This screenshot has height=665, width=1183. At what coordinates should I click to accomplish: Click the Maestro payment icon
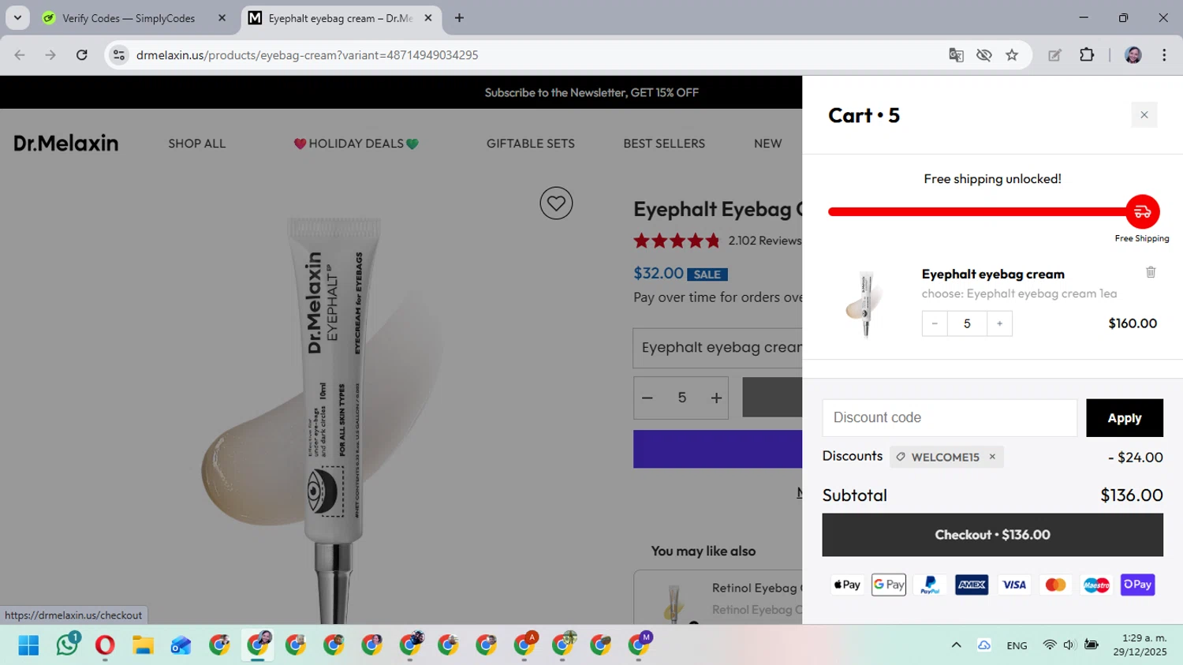(1096, 585)
